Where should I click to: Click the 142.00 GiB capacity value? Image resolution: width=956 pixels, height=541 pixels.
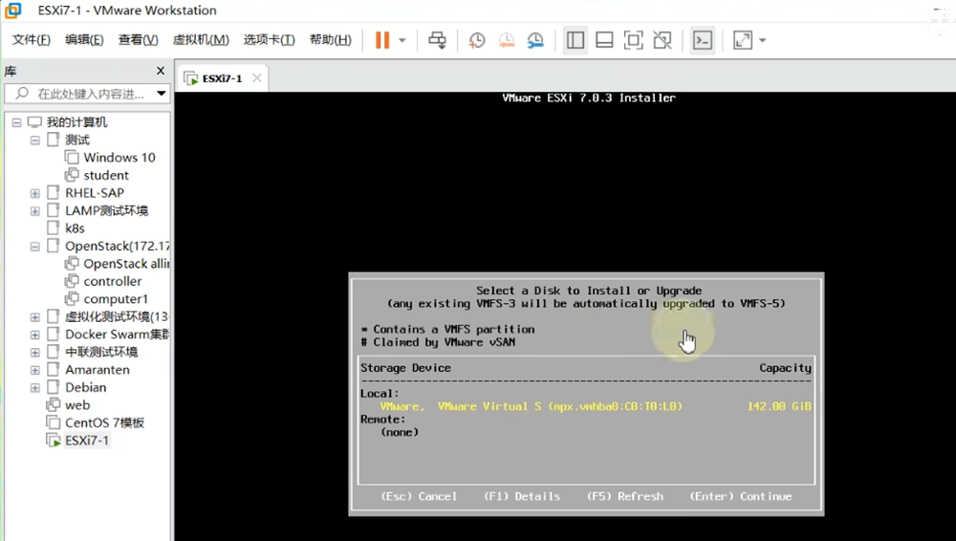pyautogui.click(x=779, y=406)
